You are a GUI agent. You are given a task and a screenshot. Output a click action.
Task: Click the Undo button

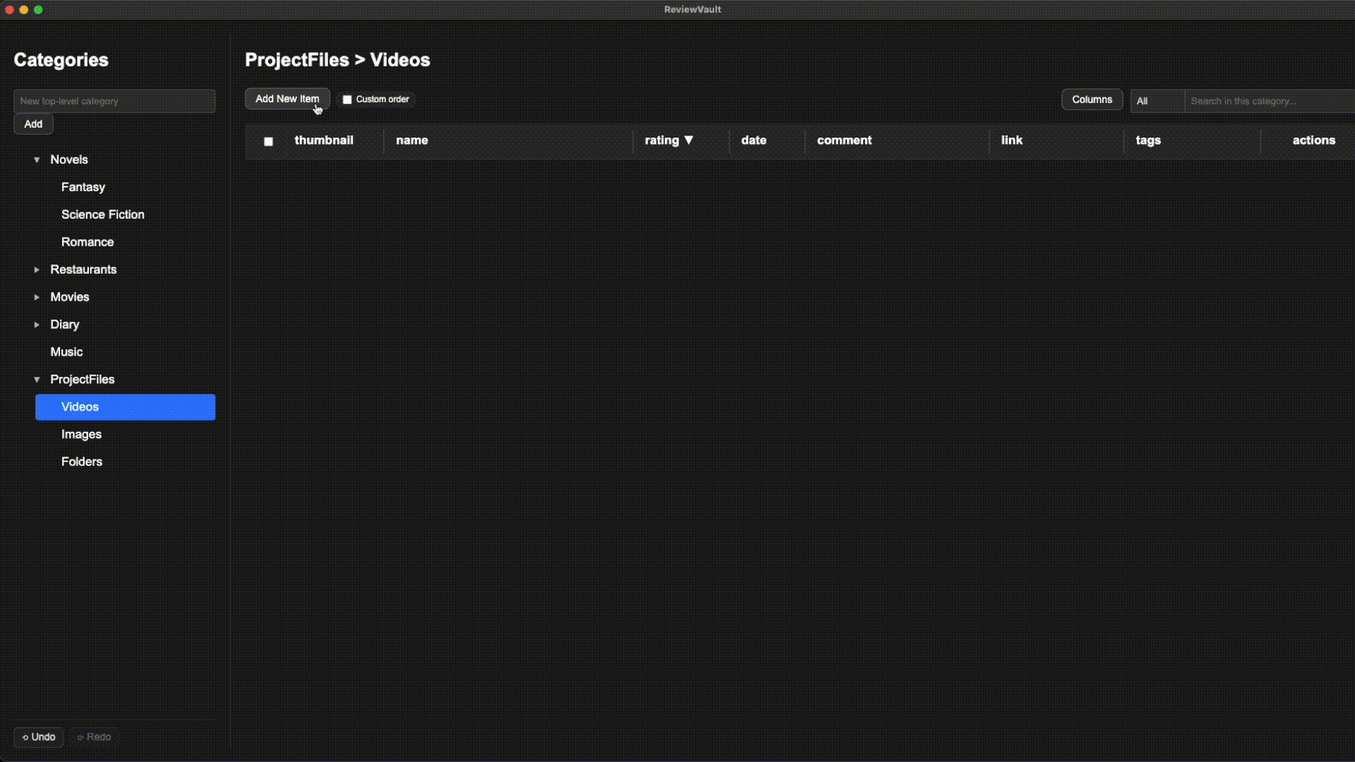39,737
